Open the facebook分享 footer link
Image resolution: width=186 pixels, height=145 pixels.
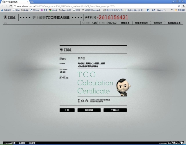point(10,143)
